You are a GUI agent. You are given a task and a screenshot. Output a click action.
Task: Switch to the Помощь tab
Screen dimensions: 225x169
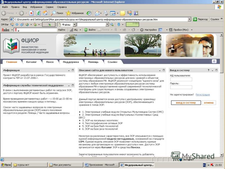[93, 62]
